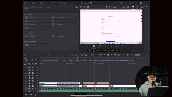172x97 pixels.
Task: Open the Inspector panel
Action: [x=144, y=3]
